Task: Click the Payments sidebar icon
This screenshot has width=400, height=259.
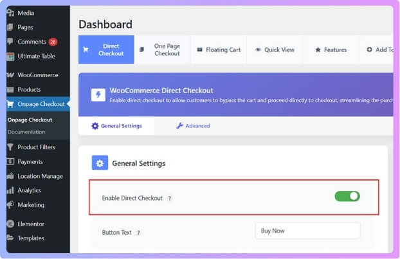Action: (x=10, y=161)
